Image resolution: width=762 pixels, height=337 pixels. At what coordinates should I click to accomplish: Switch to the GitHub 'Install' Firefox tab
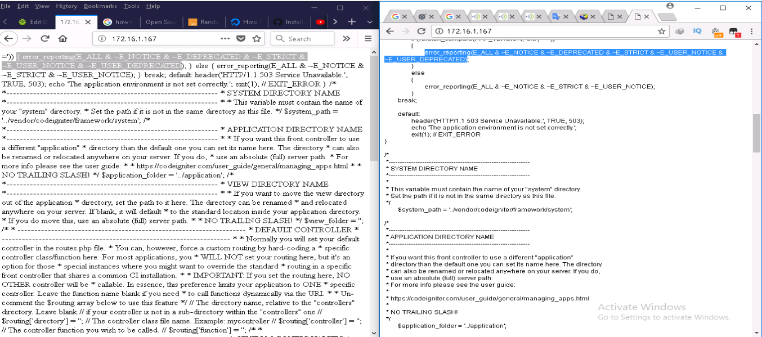[x=289, y=22]
